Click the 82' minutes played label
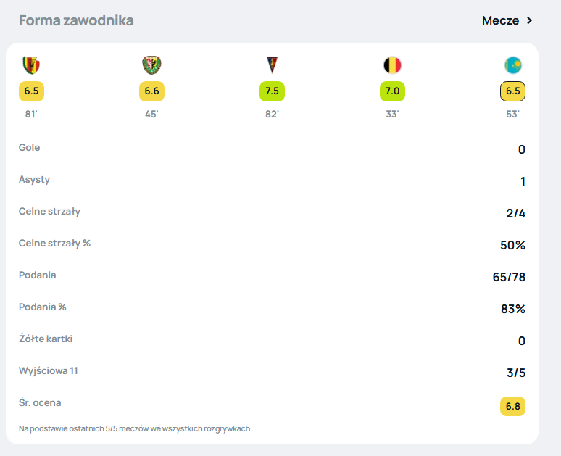Image resolution: width=561 pixels, height=456 pixels. click(272, 114)
